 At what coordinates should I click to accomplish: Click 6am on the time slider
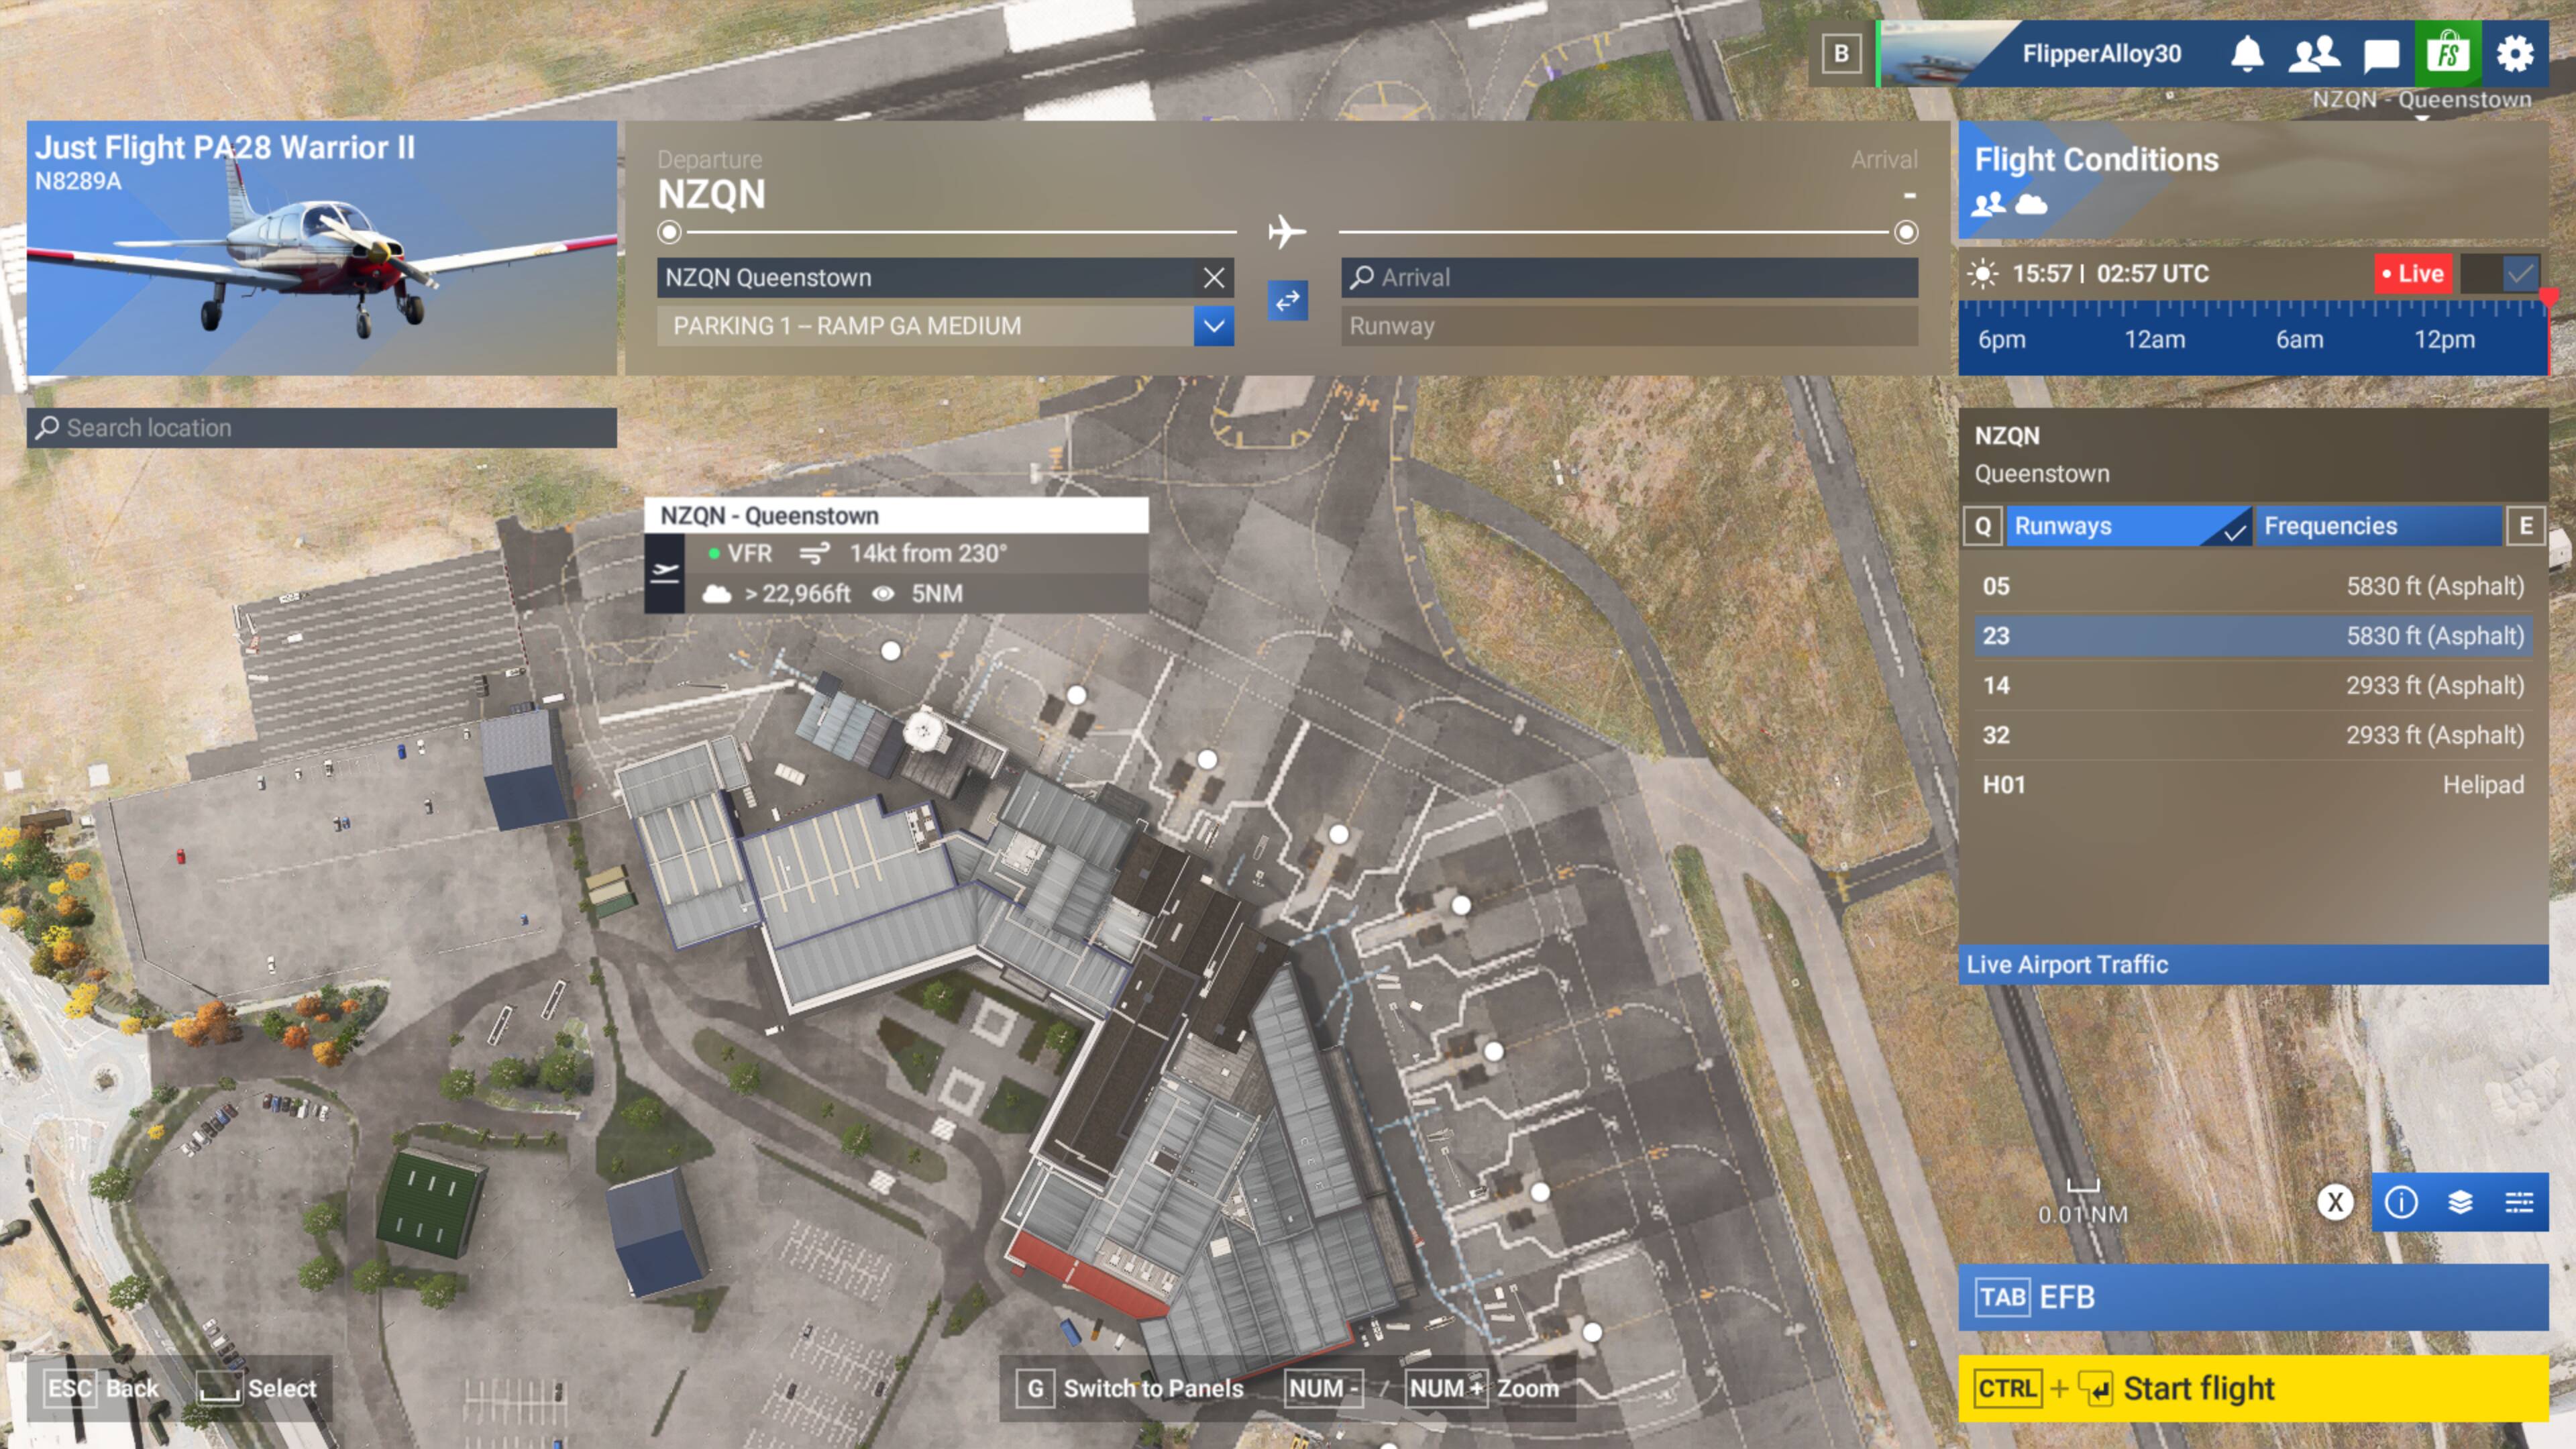(2299, 339)
